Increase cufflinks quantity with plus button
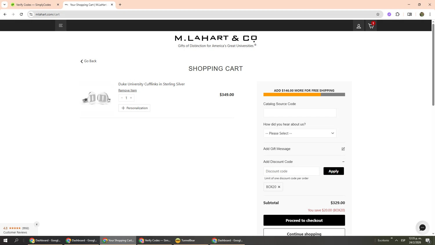Viewport: 435px width, 245px height. 131,98
